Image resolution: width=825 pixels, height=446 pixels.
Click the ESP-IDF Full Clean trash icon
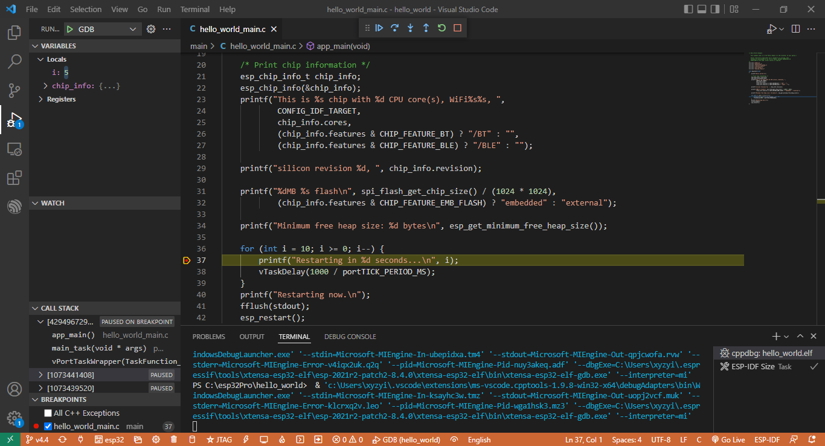click(174, 440)
